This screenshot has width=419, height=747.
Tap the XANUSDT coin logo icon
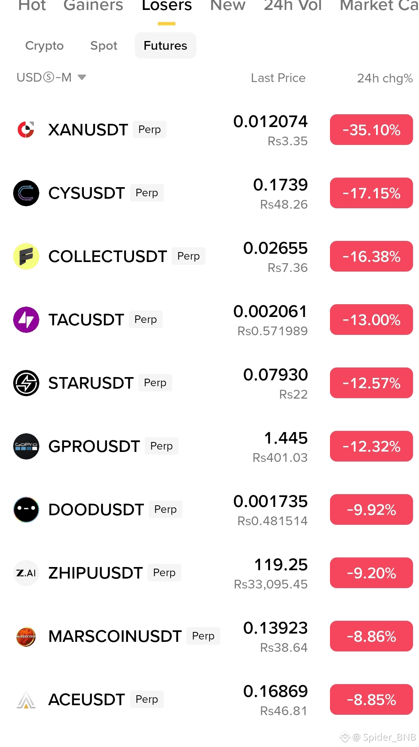[x=26, y=130]
